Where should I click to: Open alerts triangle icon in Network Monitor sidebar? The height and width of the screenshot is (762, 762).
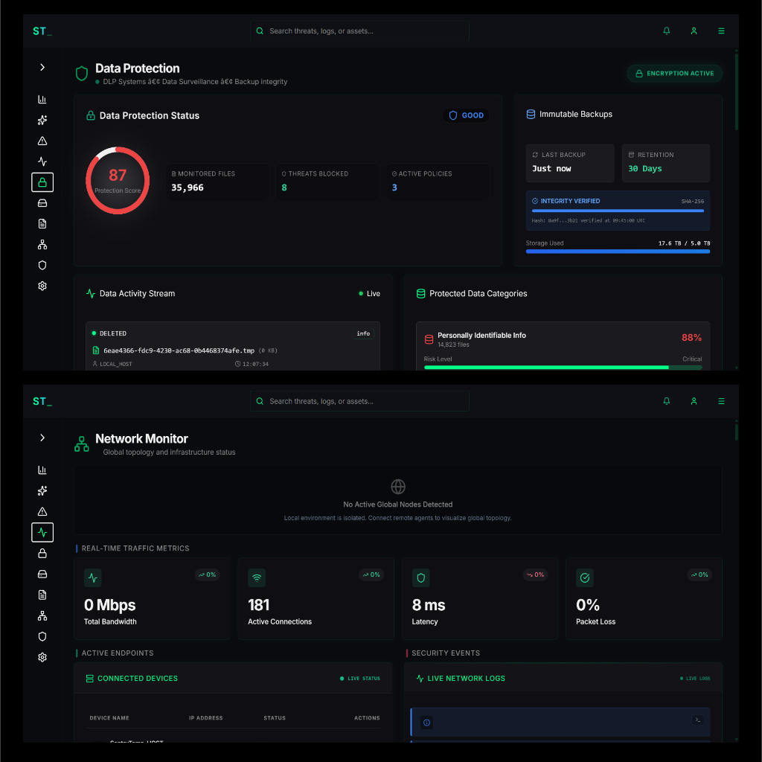(42, 511)
